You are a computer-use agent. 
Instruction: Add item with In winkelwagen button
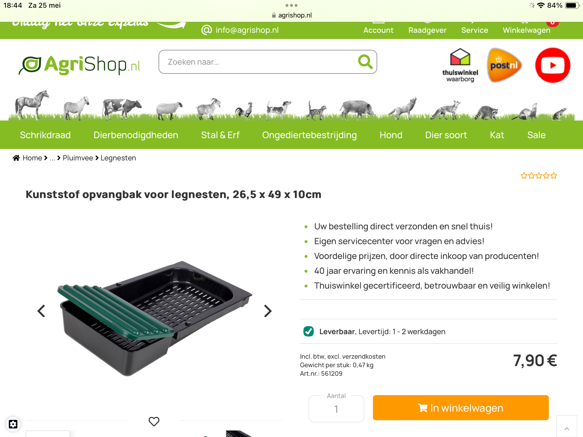pyautogui.click(x=461, y=408)
